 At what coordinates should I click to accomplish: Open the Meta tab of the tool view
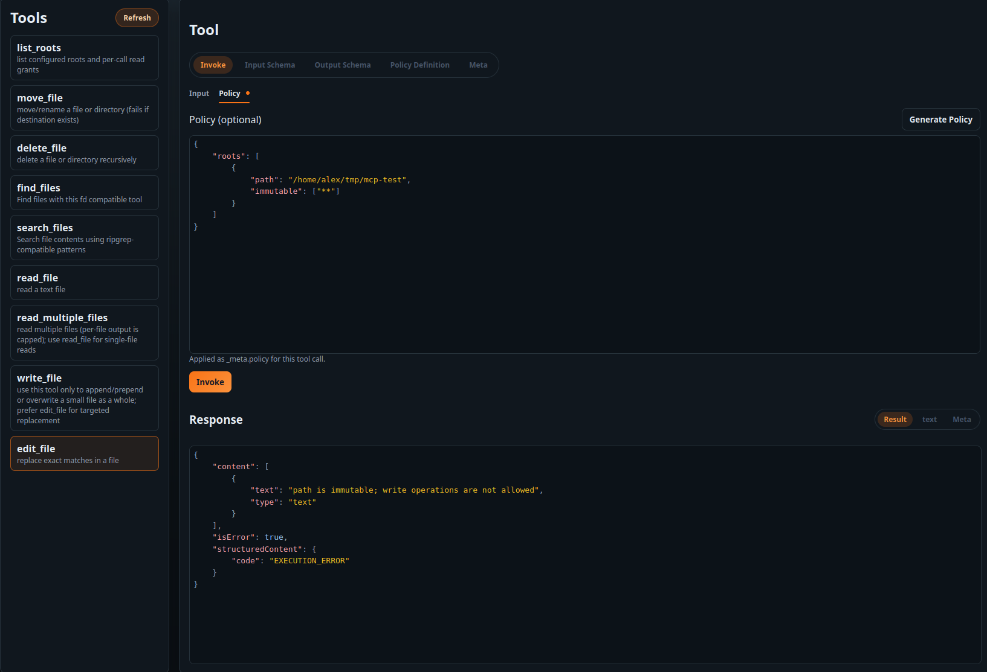pos(478,65)
